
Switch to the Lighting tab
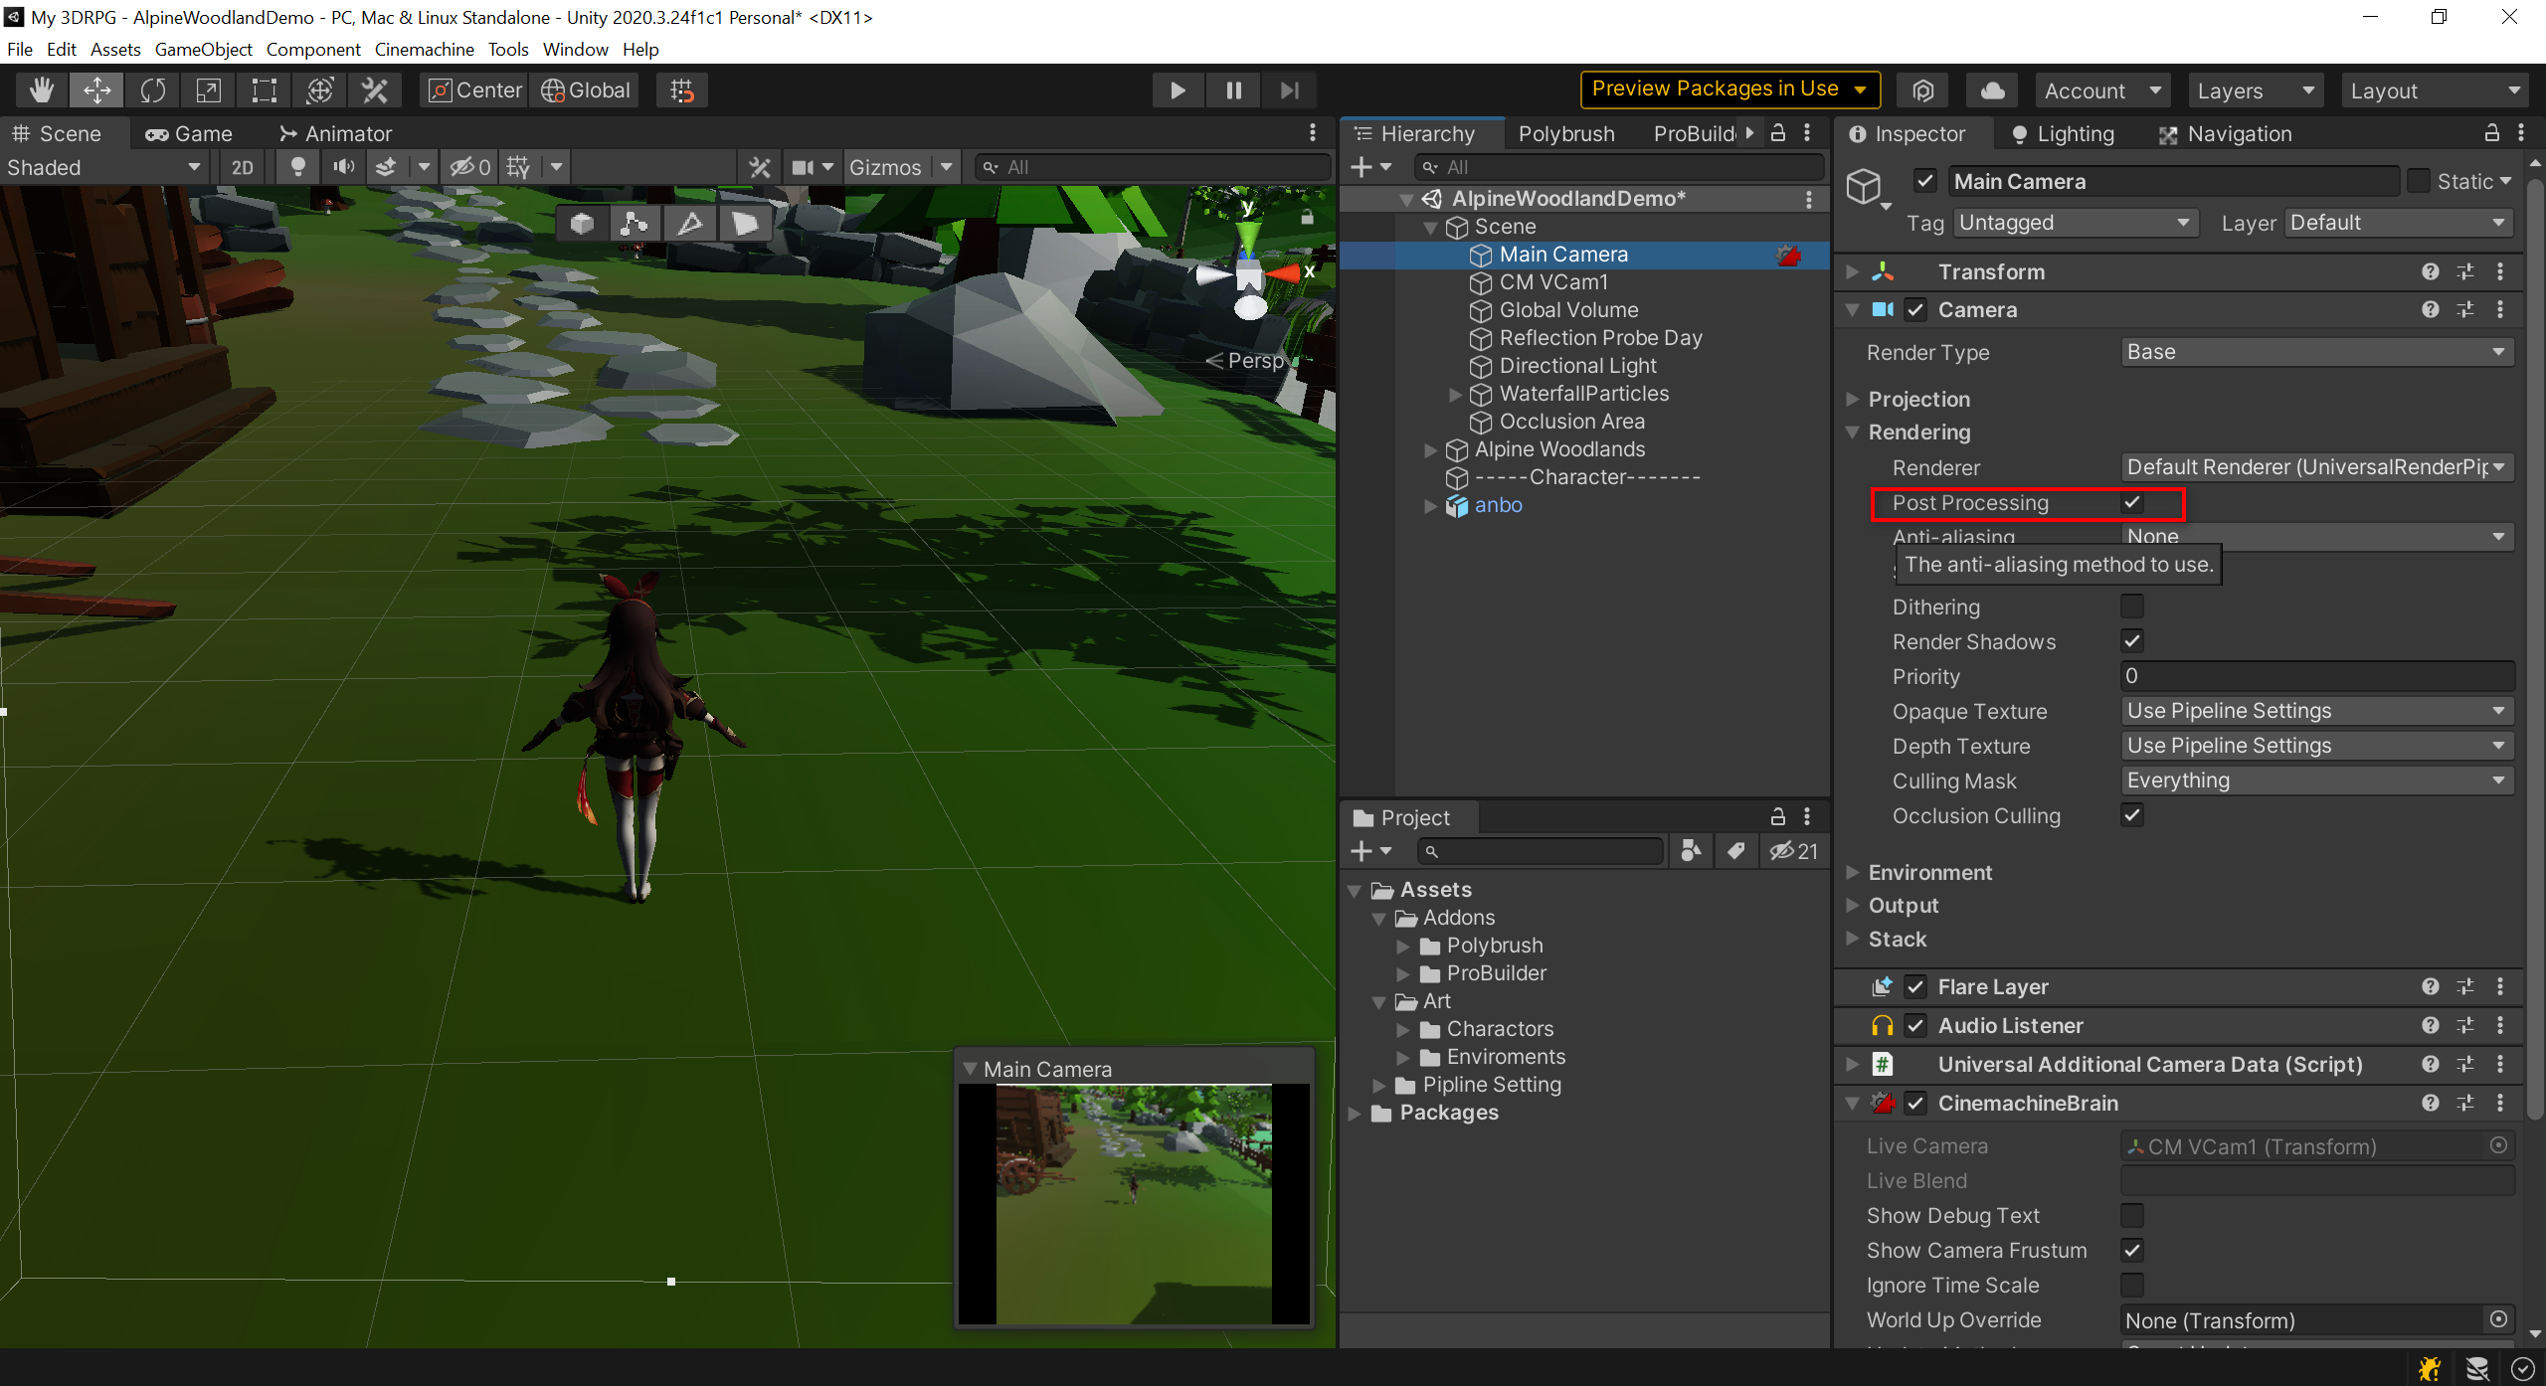(2063, 133)
